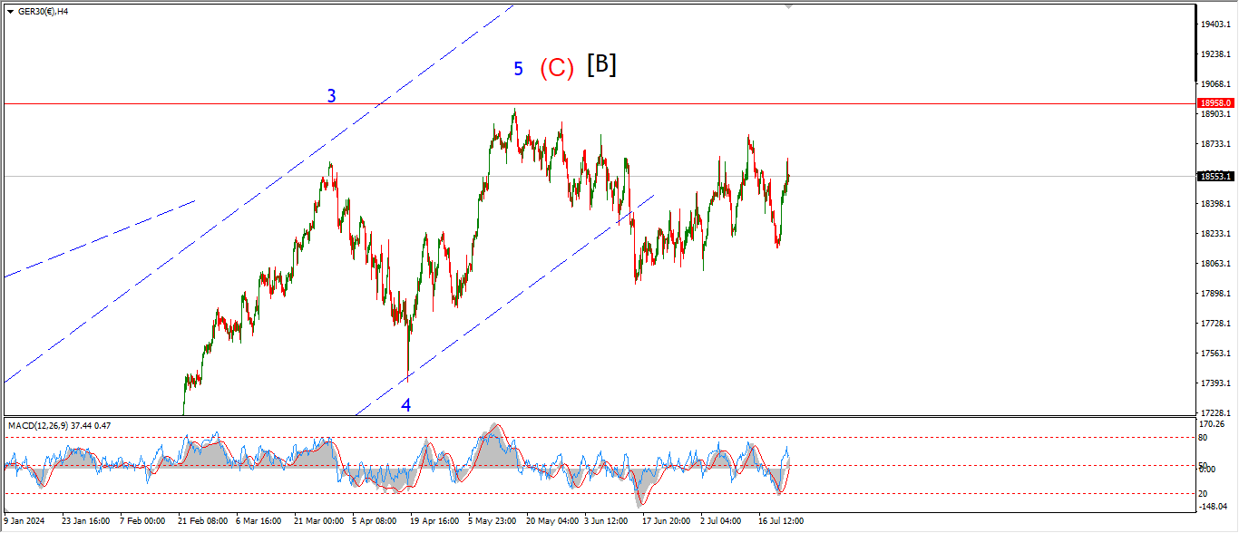Image resolution: width=1239 pixels, height=533 pixels.
Task: Click the red 18958.0 price tag
Action: pyautogui.click(x=1215, y=103)
